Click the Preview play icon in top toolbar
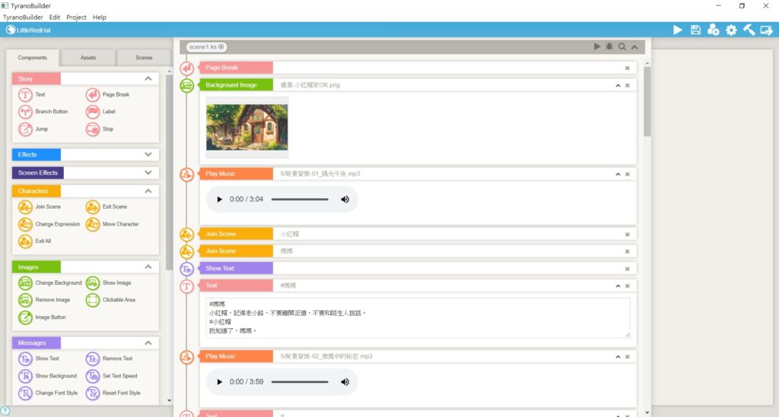Viewport: 779px width, 417px height. pos(677,30)
